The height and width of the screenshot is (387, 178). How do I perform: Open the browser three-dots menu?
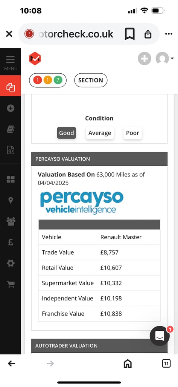tap(169, 34)
